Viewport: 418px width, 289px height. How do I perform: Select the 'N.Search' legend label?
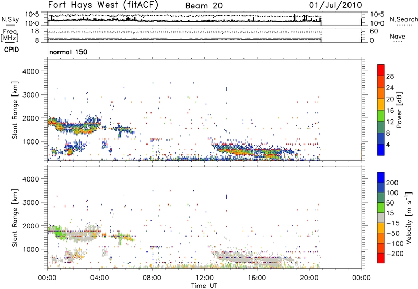pos(403,19)
